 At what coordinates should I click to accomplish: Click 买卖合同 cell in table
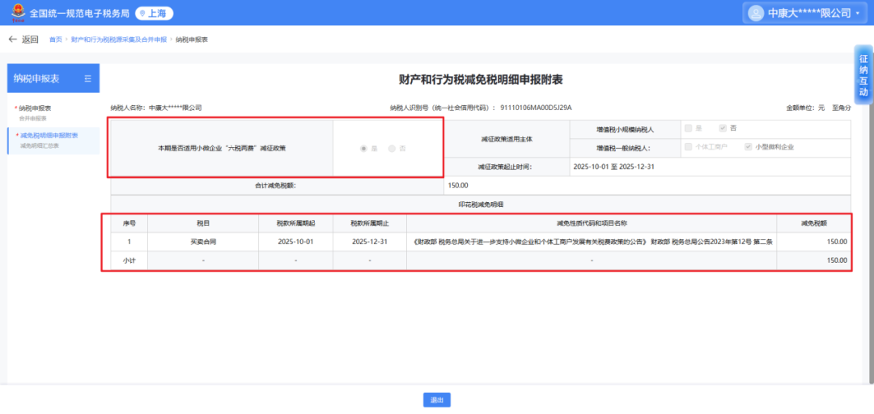(203, 242)
